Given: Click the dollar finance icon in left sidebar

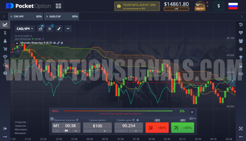Looking at the screenshot, I should [x=5, y=33].
